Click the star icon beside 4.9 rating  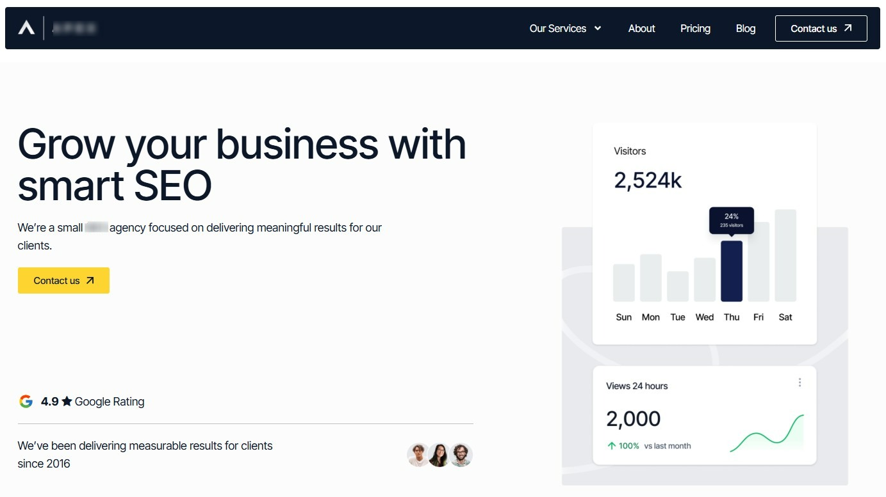pyautogui.click(x=67, y=402)
